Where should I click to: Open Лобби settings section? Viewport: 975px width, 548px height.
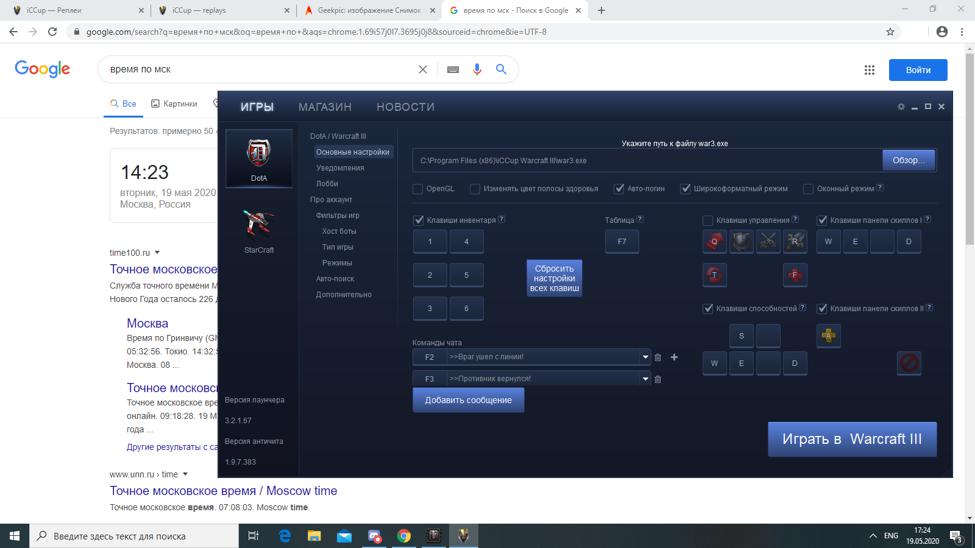[327, 184]
